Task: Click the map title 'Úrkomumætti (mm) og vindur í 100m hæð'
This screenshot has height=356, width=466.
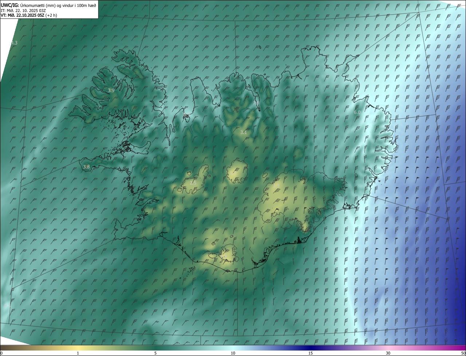Action: 58,5
